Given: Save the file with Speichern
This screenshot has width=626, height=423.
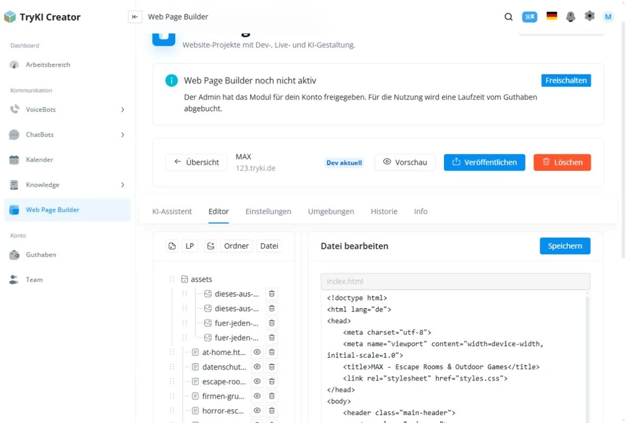Looking at the screenshot, I should click(565, 246).
